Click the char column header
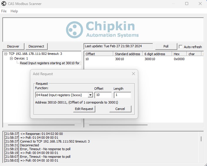The height and width of the screenshot is (166, 207). pos(194,54)
